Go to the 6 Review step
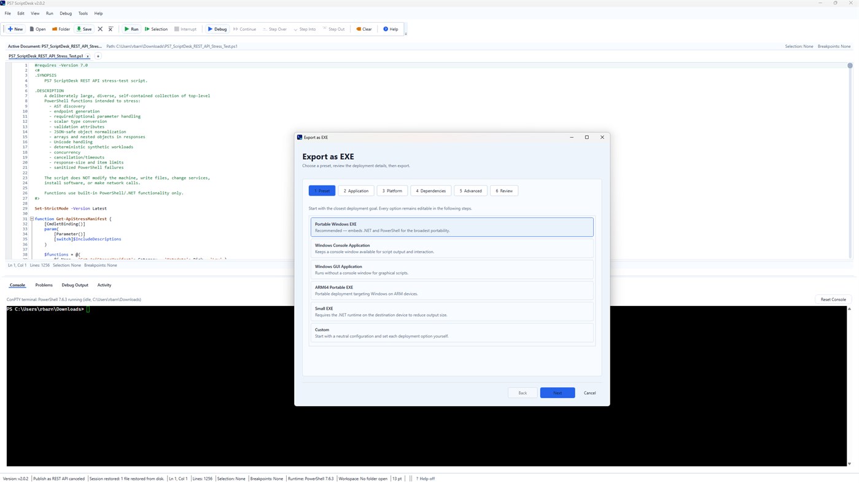859x483 pixels. 504,191
